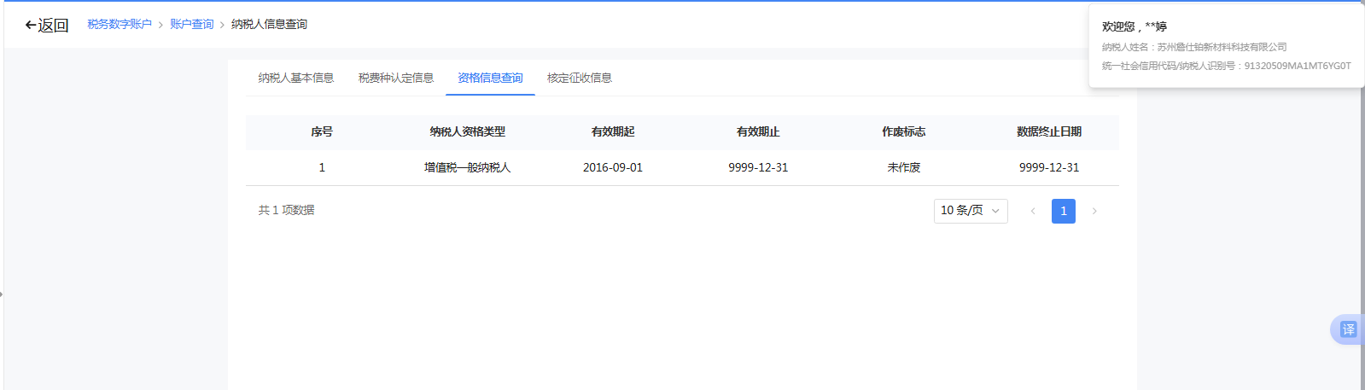Click the 纳税人信息查询 breadcrumb text
This screenshot has width=1365, height=390.
coord(269,25)
